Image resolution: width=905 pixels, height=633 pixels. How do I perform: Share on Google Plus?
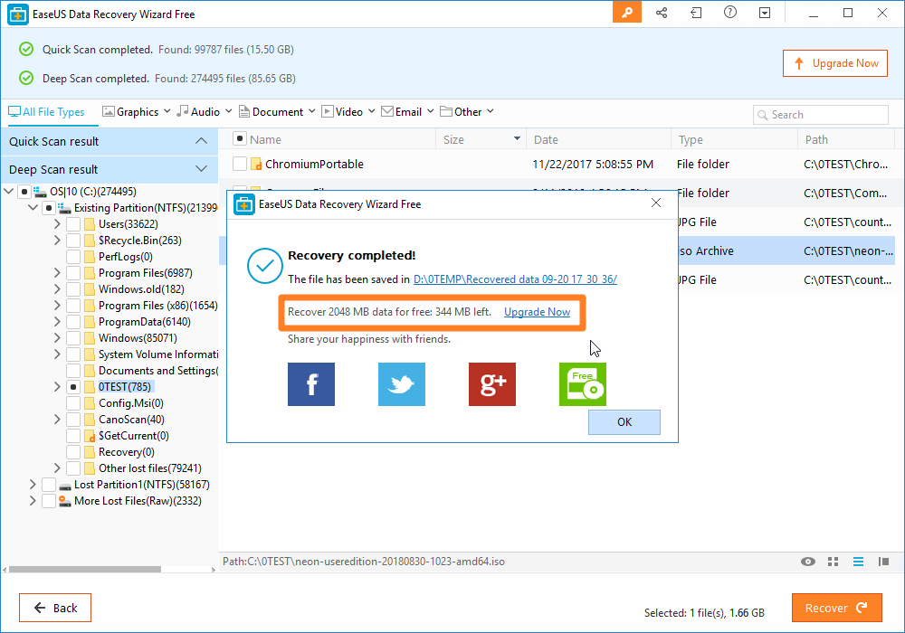tap(492, 384)
